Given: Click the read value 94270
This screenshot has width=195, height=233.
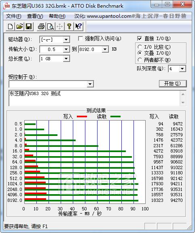Looking at the screenshot, I should click(x=176, y=200).
